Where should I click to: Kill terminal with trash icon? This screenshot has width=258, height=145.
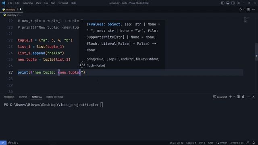pos(243,97)
